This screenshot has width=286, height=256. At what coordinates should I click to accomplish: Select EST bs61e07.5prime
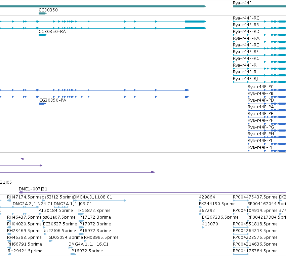click(x=59, y=217)
